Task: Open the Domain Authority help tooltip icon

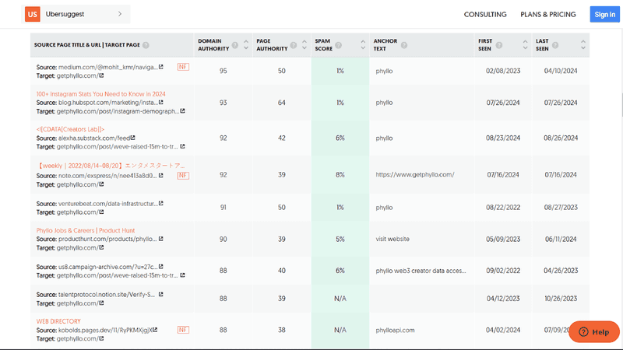Action: (235, 45)
